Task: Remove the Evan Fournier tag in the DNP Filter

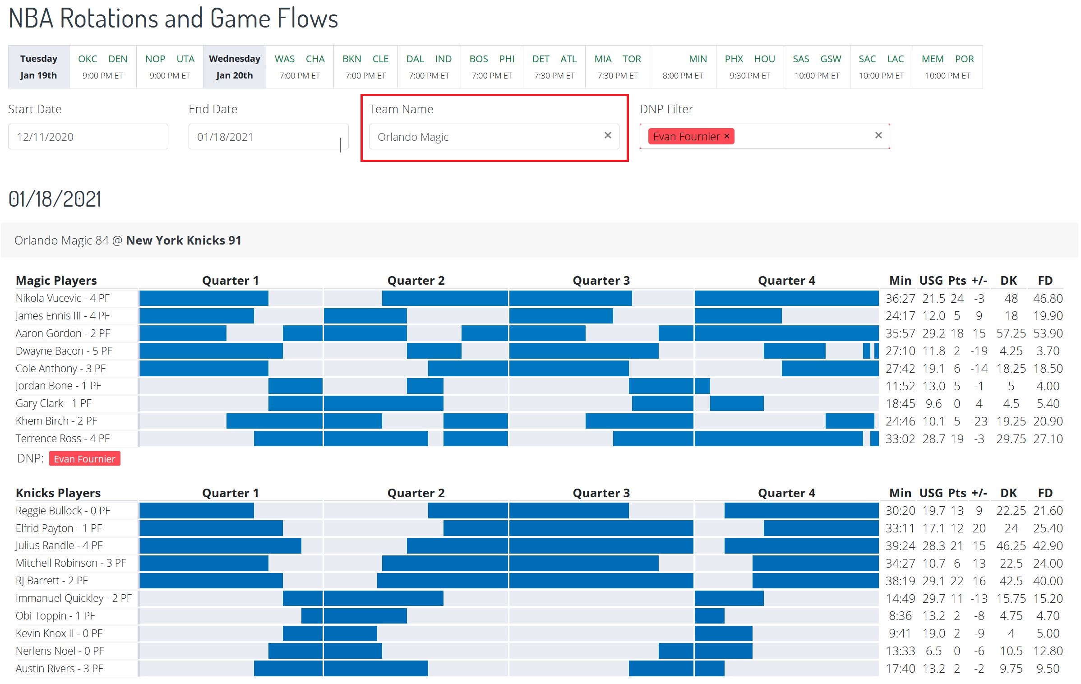Action: (726, 136)
